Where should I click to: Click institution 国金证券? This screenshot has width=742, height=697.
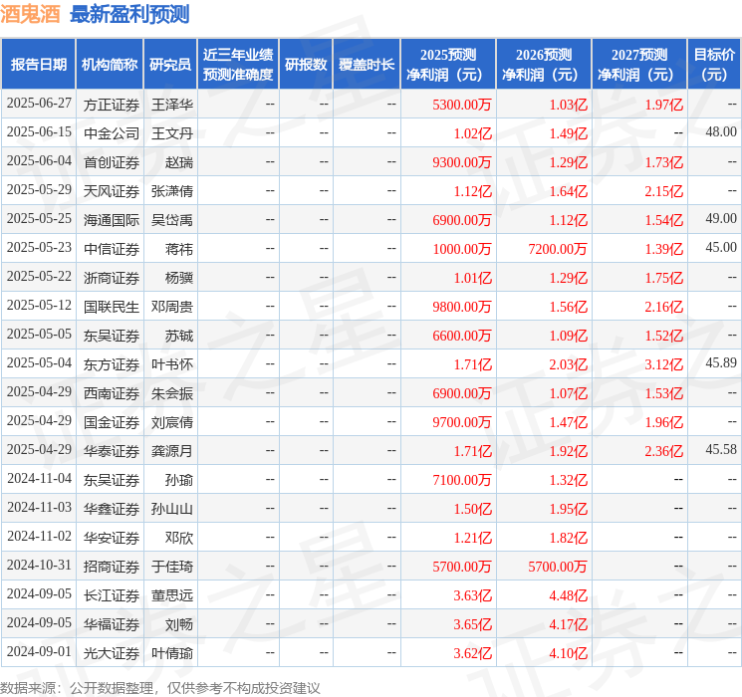point(112,422)
